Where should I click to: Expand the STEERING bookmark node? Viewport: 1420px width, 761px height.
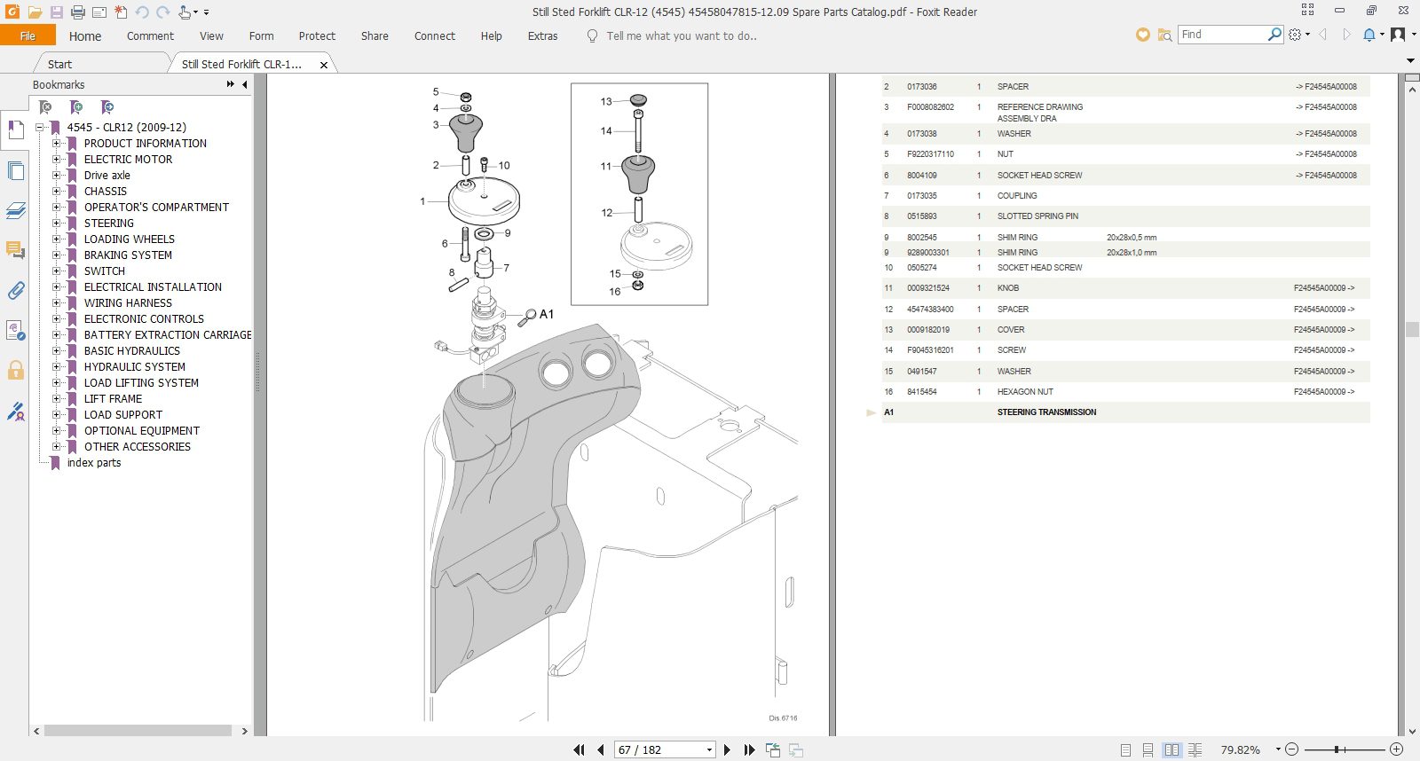(x=56, y=224)
